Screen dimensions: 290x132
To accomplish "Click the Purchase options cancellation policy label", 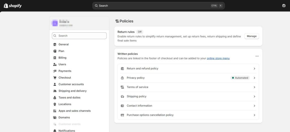I will [150, 115].
